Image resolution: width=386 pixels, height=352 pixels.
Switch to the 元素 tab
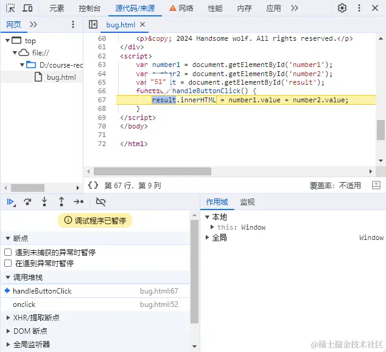tap(57, 9)
